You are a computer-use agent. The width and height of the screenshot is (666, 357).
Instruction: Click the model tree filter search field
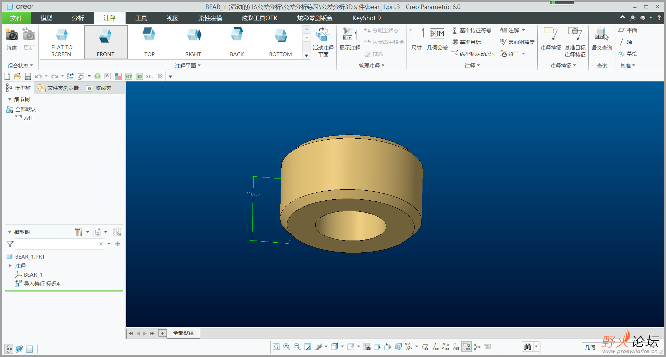click(x=60, y=244)
